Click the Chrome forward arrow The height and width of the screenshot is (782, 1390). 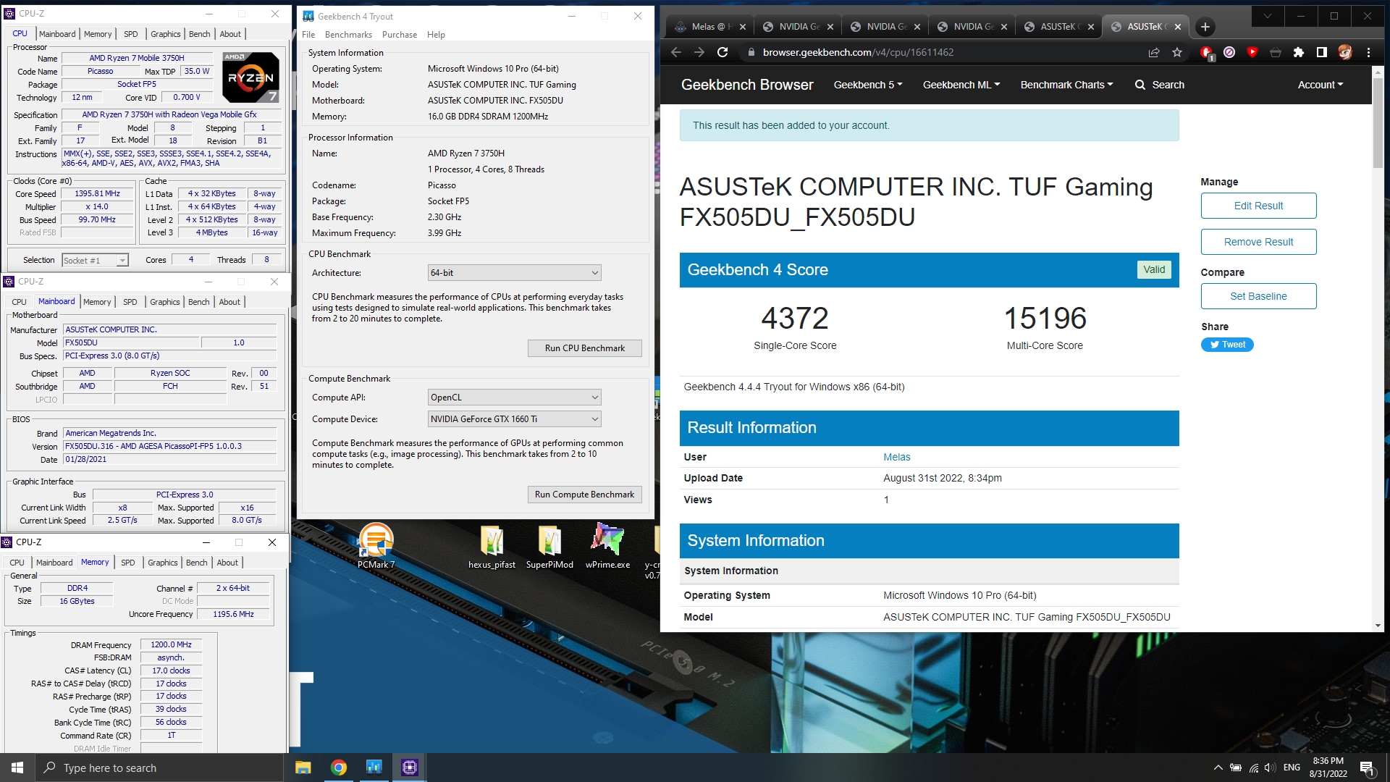point(699,52)
